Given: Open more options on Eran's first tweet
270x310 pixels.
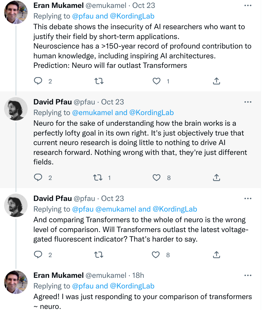Looking at the screenshot, I should pyautogui.click(x=248, y=6).
